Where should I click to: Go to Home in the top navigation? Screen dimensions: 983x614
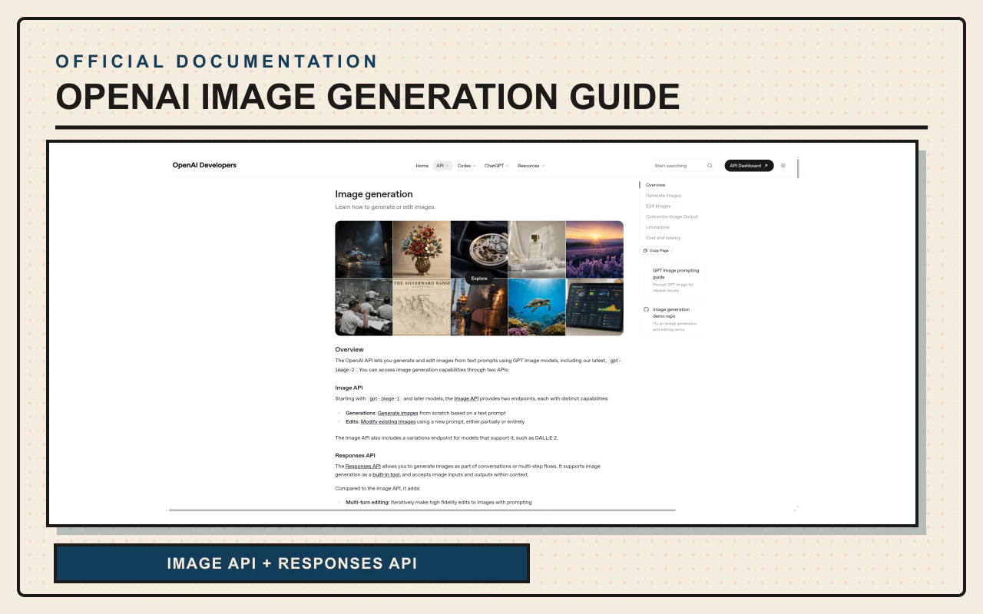pos(422,166)
